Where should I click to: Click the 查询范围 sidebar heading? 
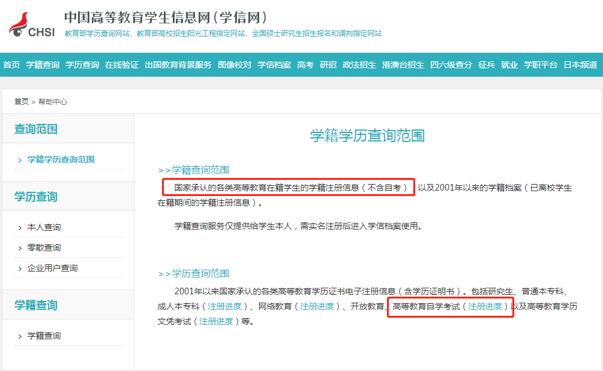click(x=36, y=129)
